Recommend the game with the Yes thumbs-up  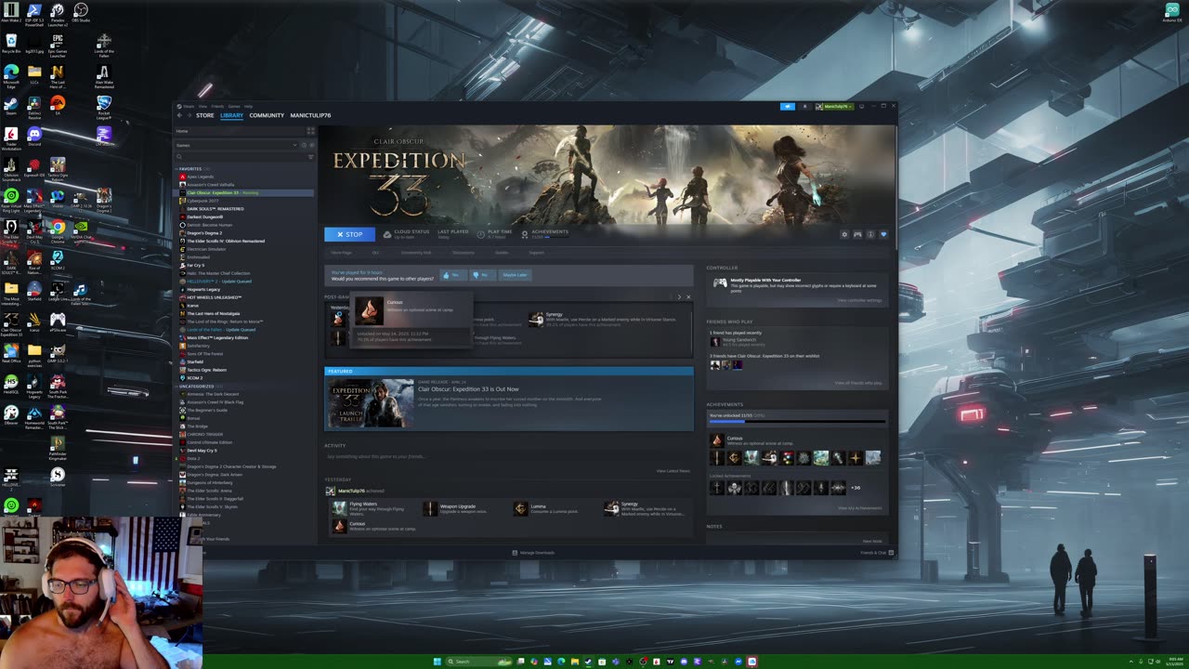tap(452, 275)
